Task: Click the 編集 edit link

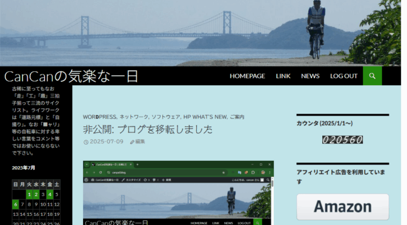Action: click(x=140, y=142)
